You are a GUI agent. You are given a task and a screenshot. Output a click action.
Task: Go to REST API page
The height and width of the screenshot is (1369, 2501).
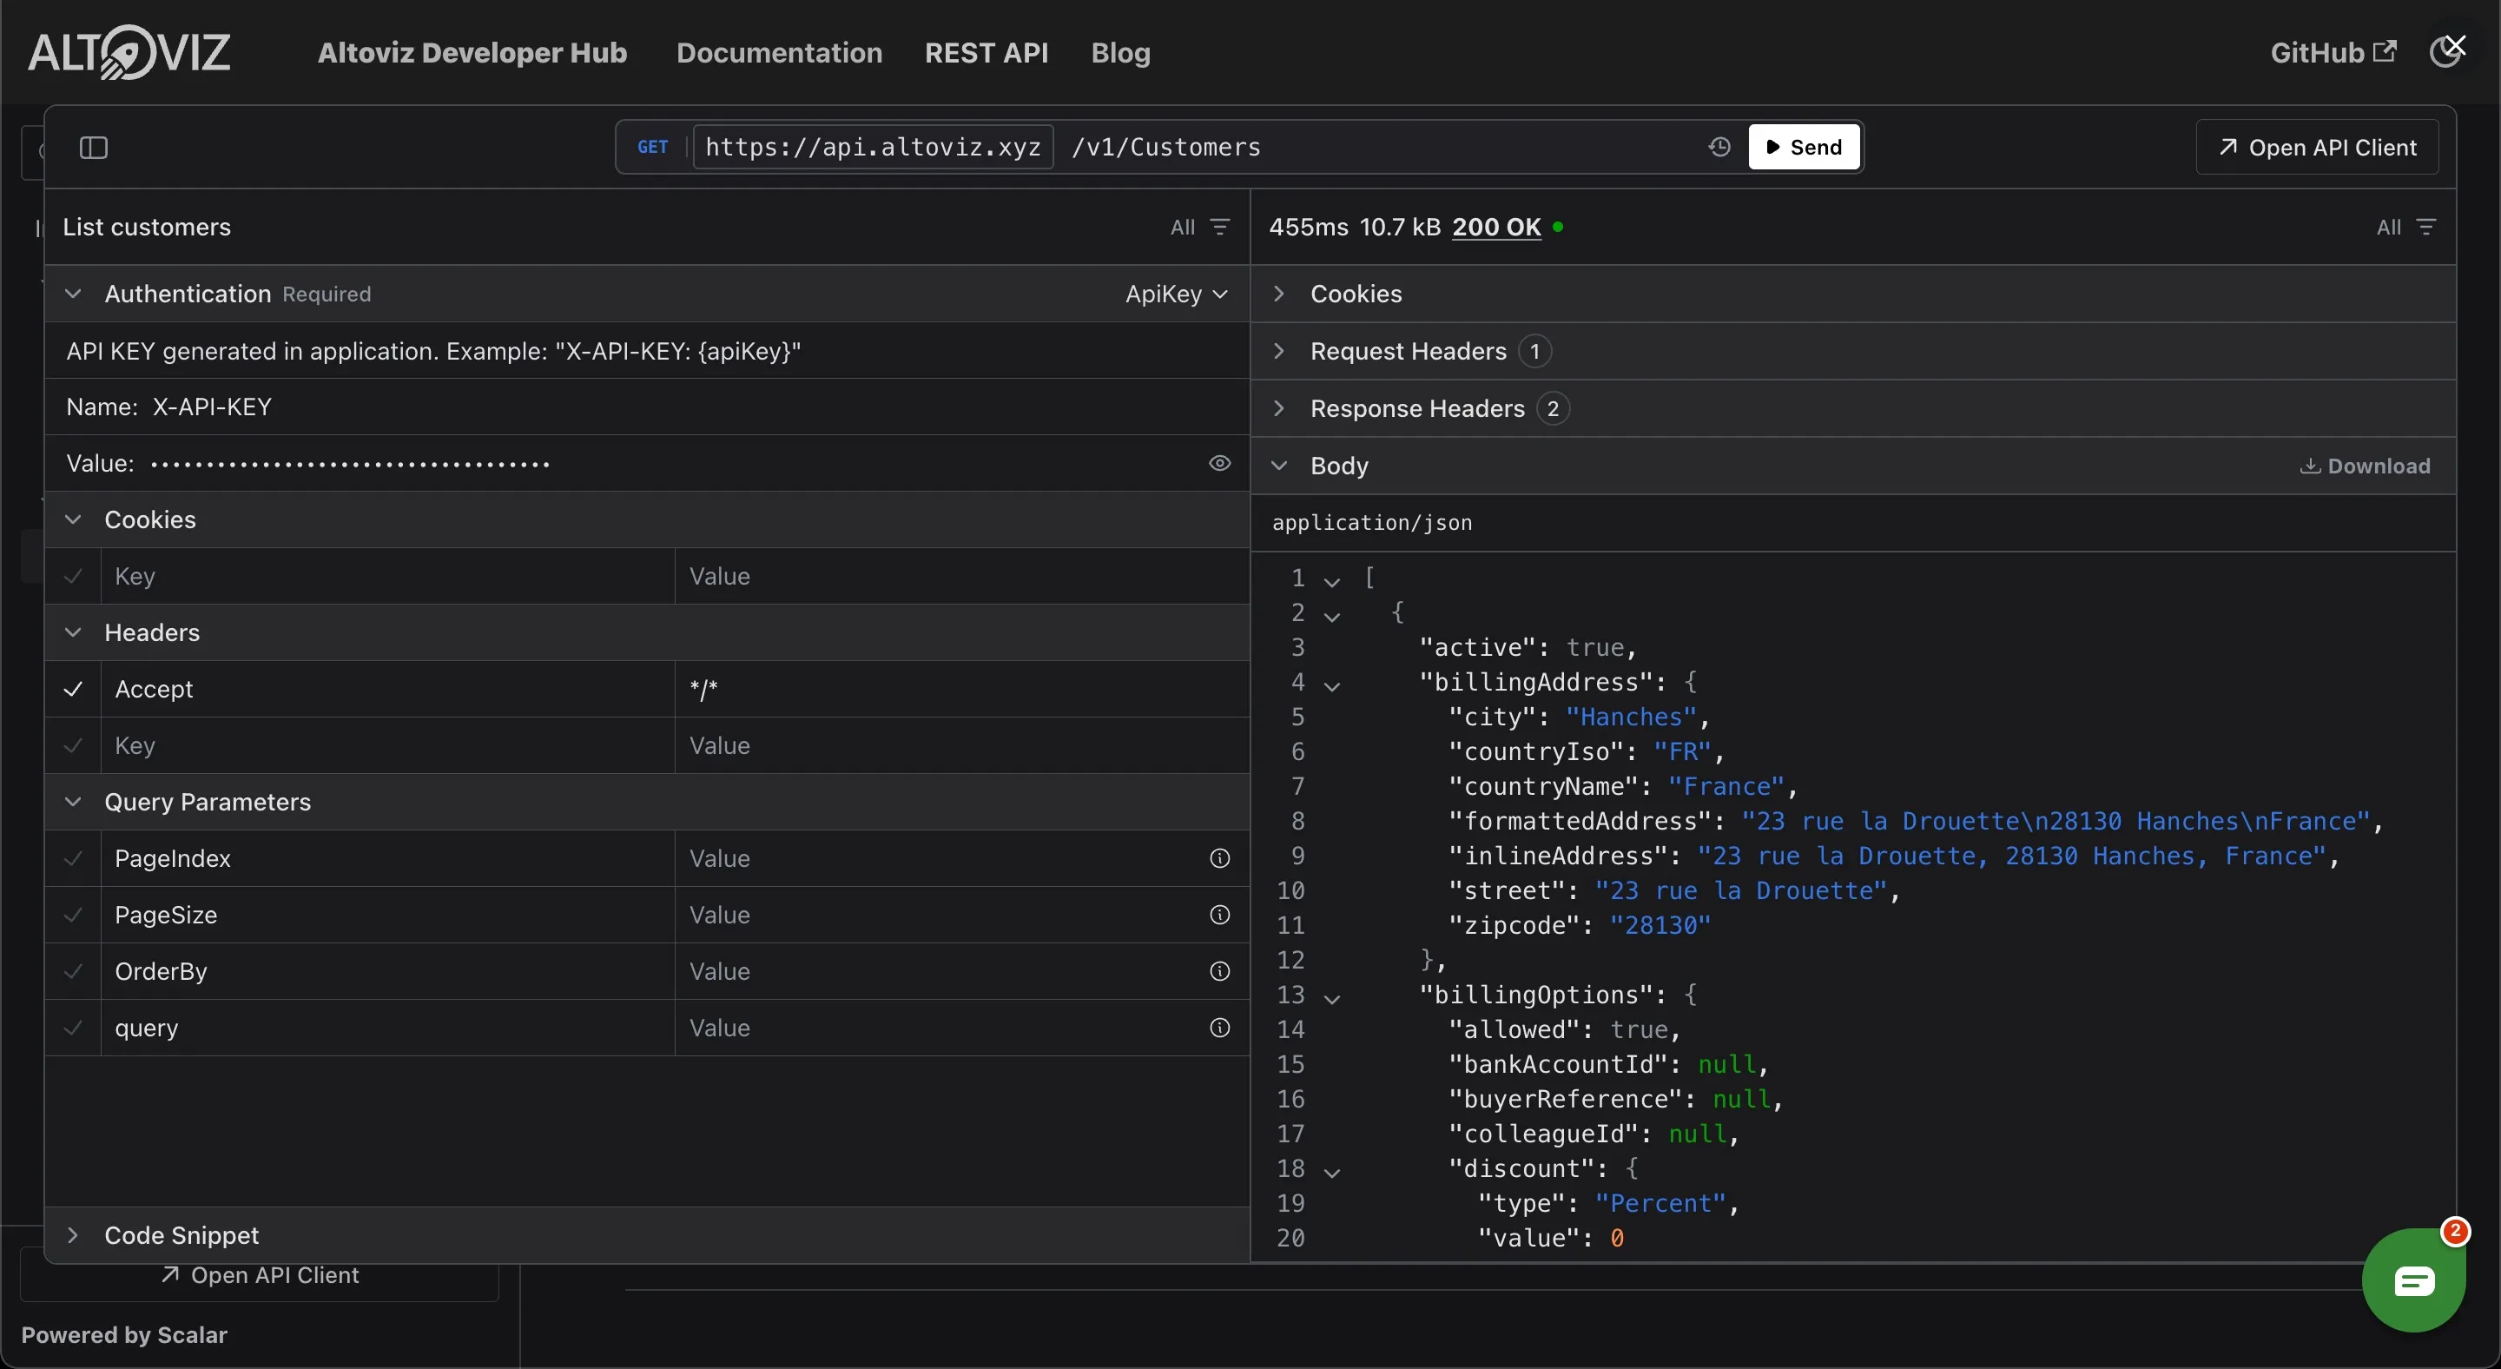pyautogui.click(x=987, y=52)
